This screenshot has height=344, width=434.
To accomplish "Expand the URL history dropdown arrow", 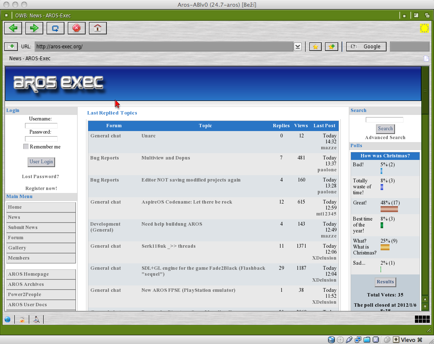I will (x=298, y=47).
